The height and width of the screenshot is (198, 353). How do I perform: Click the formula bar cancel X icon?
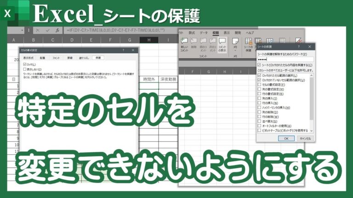pos(38,30)
